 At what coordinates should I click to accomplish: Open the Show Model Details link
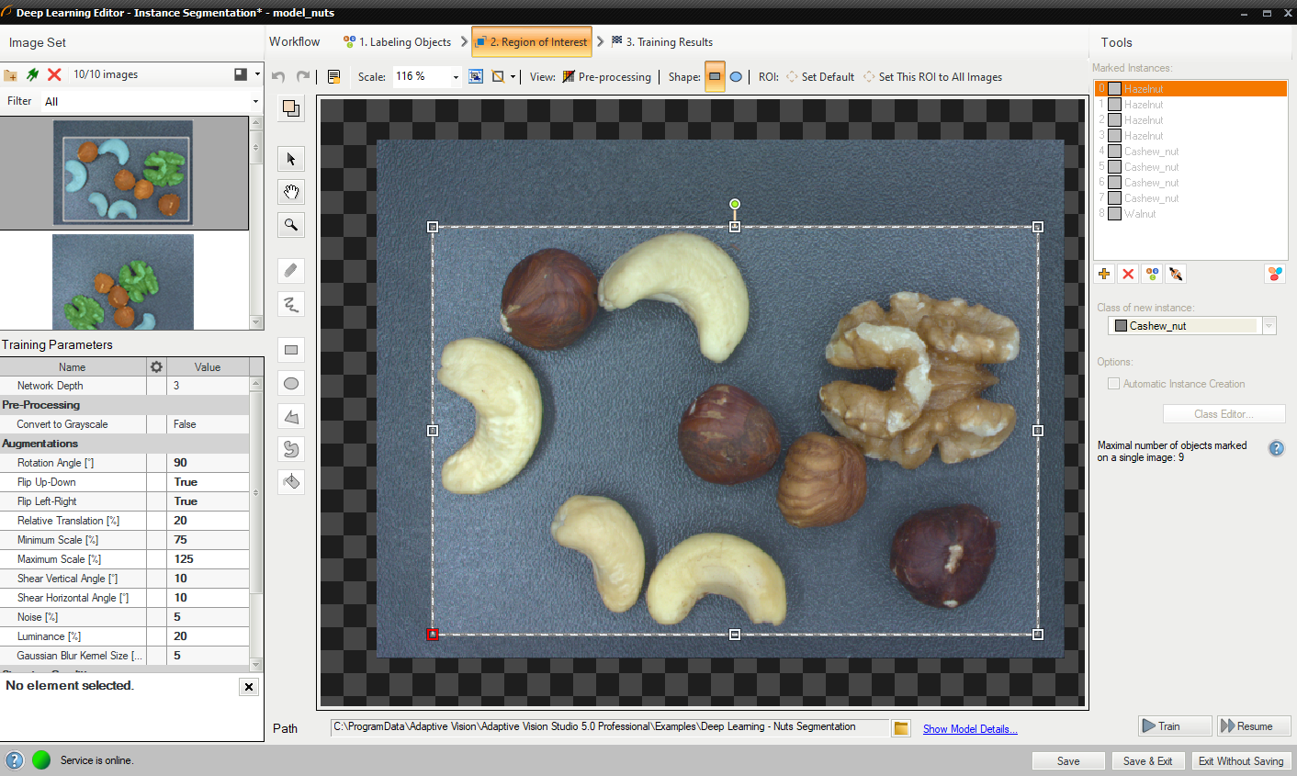click(x=969, y=729)
